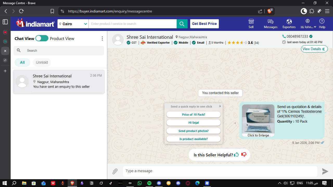
Task: Send quick reply 'Hi Sejal'
Action: (x=194, y=123)
